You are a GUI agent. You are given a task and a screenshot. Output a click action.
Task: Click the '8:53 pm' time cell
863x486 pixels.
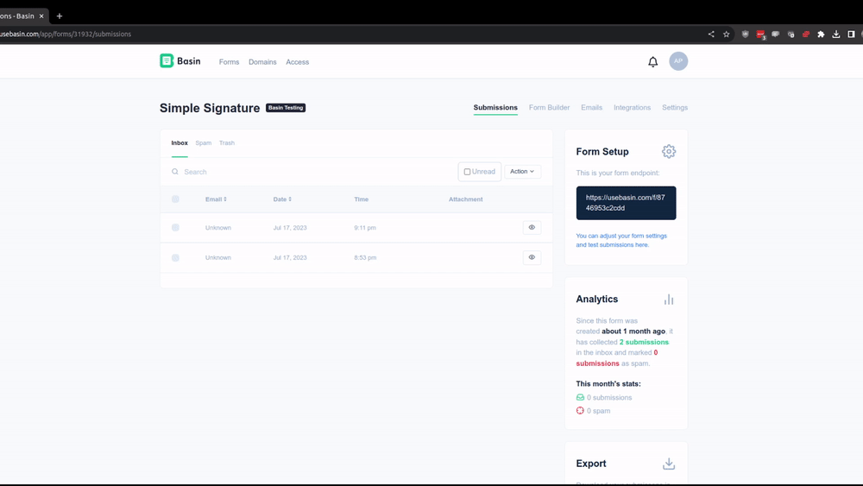tap(365, 257)
